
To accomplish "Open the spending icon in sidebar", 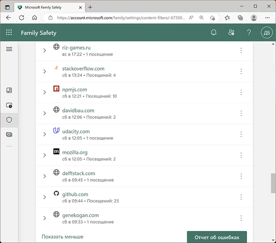I will (9, 134).
